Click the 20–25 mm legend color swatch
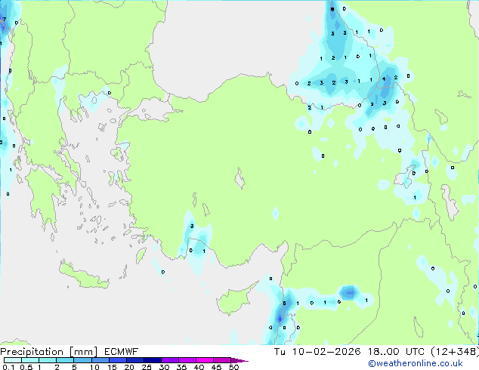 pyautogui.click(x=135, y=360)
